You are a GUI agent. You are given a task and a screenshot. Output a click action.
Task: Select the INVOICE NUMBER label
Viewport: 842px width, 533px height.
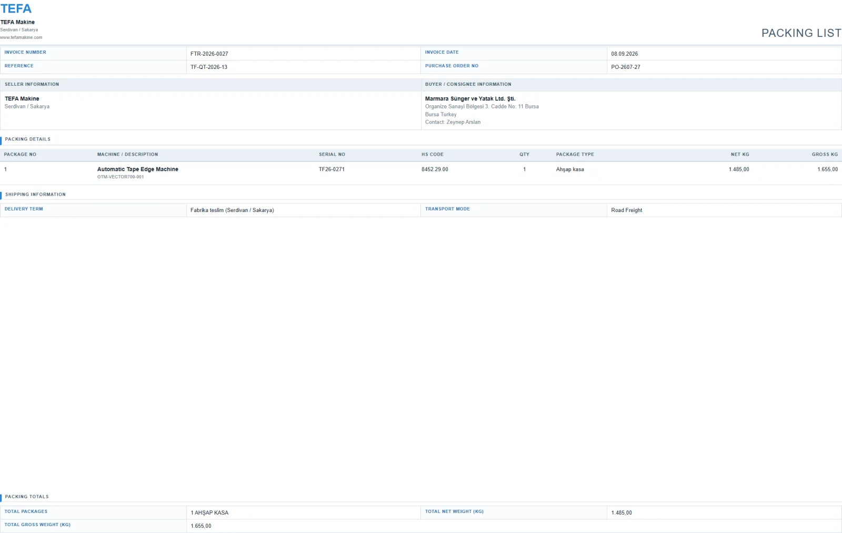click(25, 52)
